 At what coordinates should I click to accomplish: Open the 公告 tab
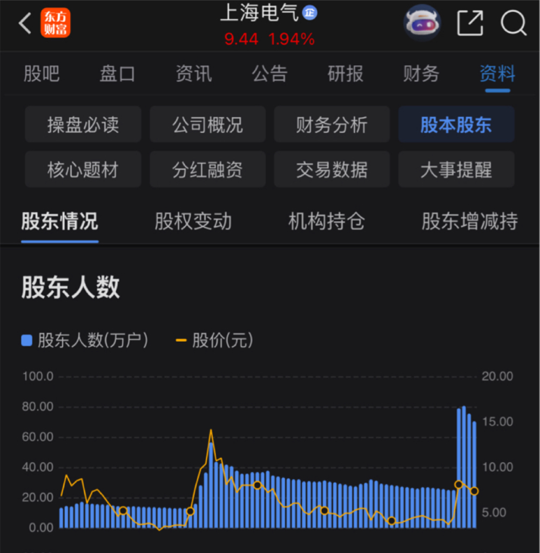click(x=269, y=73)
